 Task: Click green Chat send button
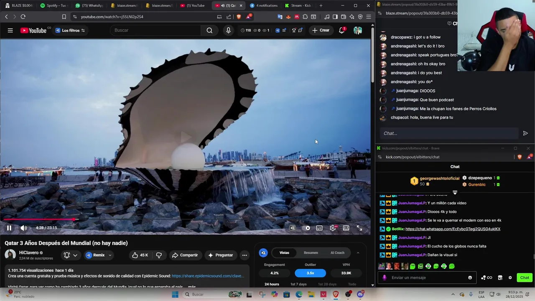tap(525, 278)
